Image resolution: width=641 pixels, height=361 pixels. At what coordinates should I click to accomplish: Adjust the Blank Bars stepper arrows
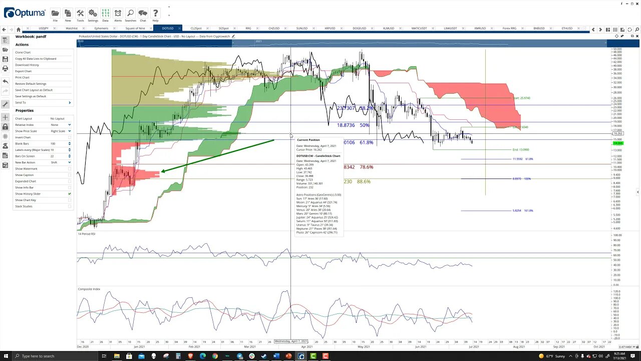pyautogui.click(x=69, y=143)
